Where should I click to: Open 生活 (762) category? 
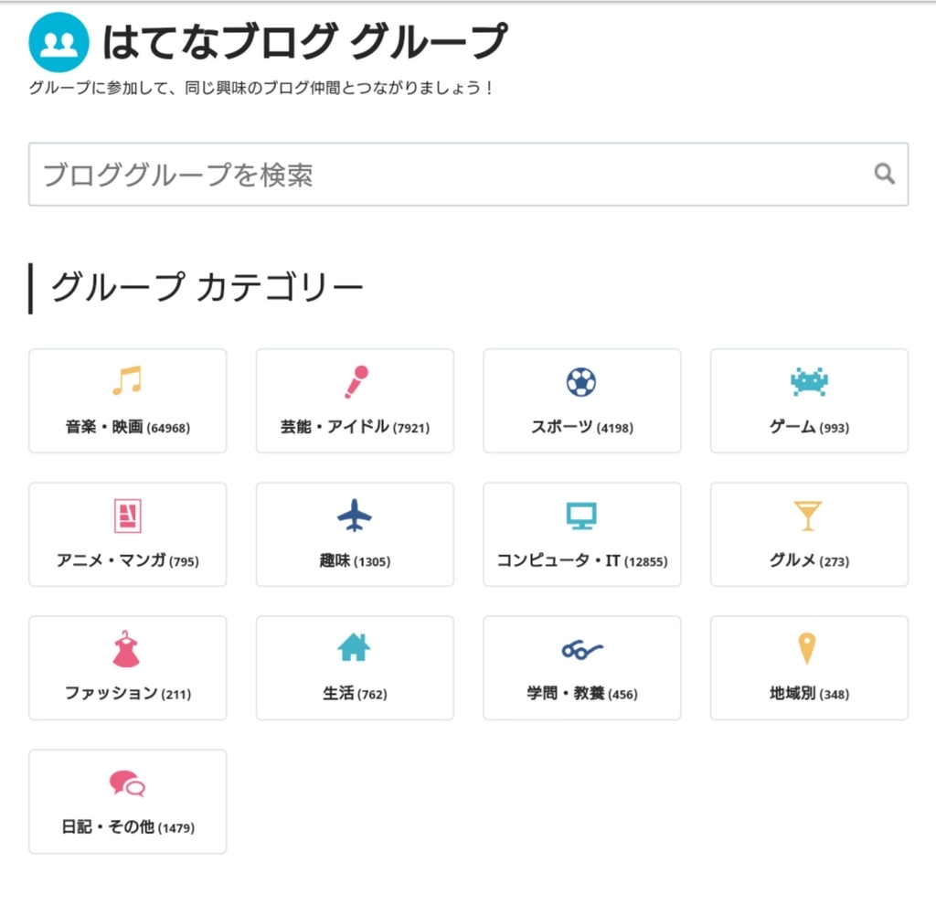tap(356, 668)
